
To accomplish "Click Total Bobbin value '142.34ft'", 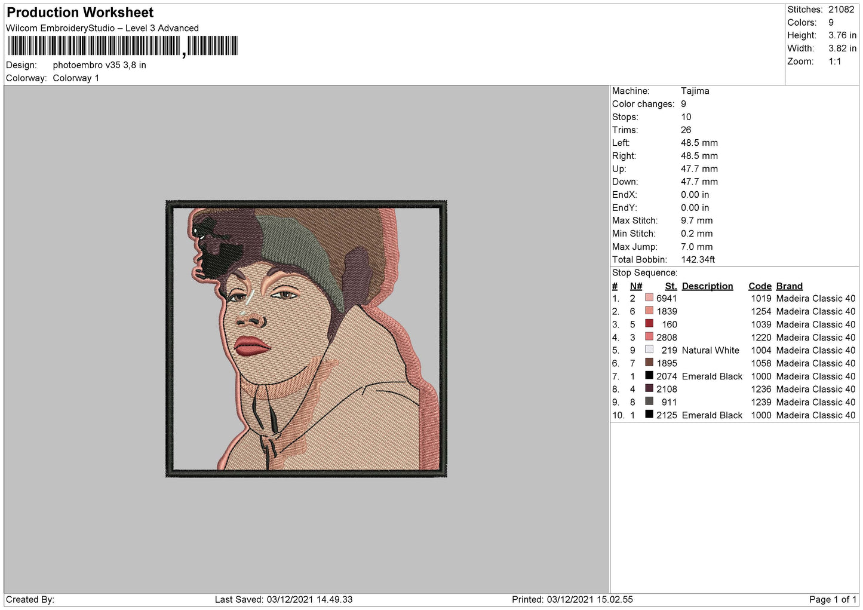I will click(698, 259).
